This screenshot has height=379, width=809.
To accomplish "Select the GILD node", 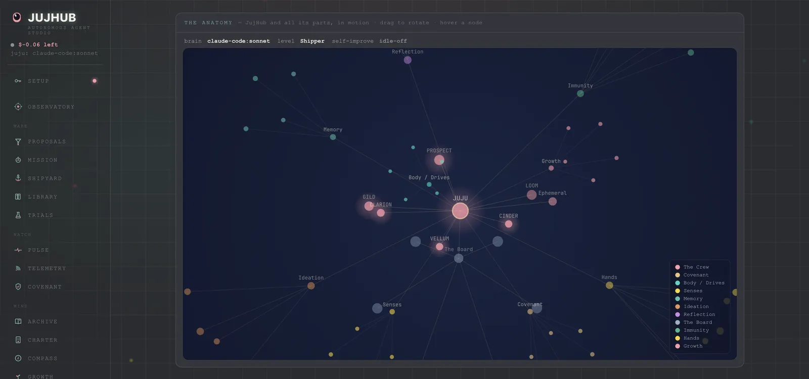I will 369,206.
